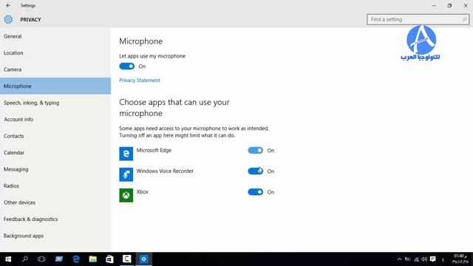
Task: Open Speech, inking, & typing settings
Action: click(x=55, y=103)
